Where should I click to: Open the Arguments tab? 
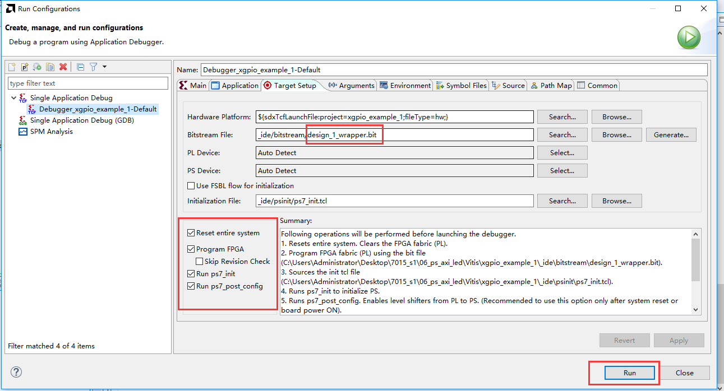click(351, 85)
